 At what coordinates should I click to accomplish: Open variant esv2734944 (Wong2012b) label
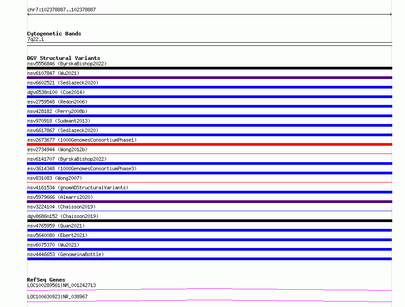57,149
